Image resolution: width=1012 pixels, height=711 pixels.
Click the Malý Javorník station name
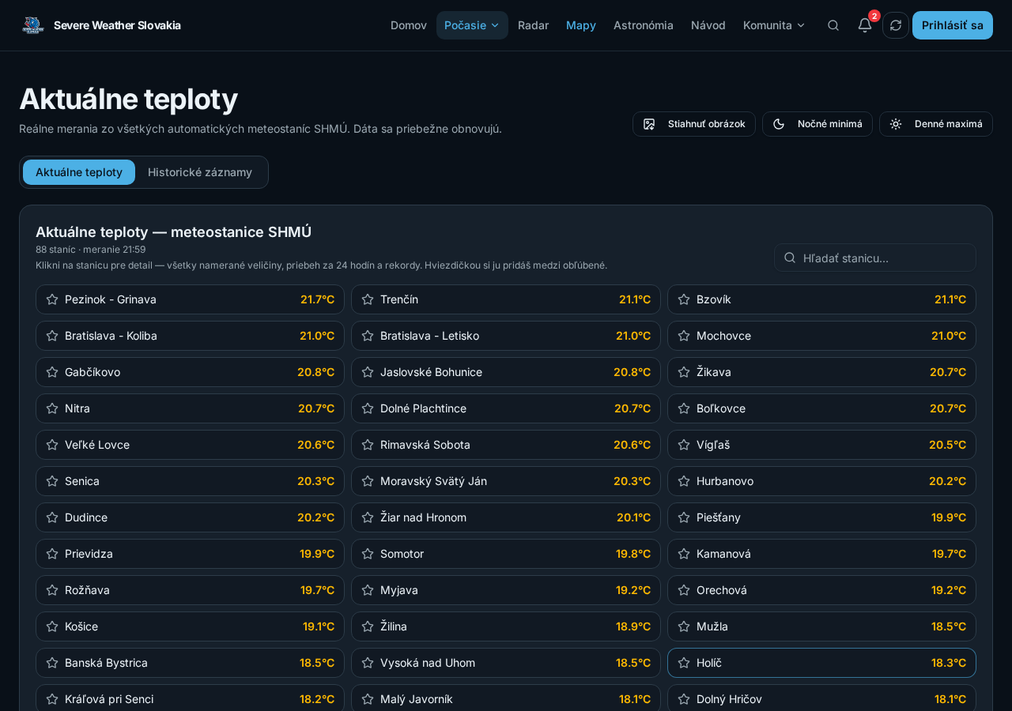coord(417,699)
